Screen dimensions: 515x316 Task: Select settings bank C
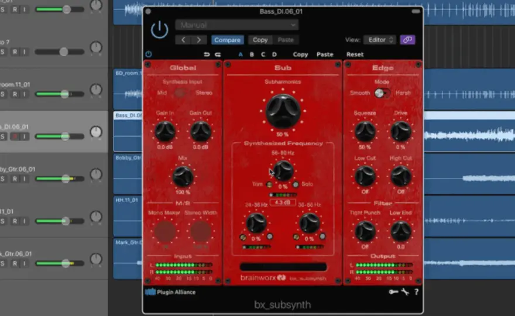tap(263, 54)
